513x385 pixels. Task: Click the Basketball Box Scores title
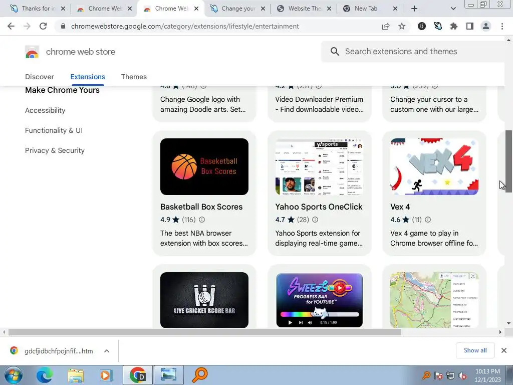coord(201,207)
